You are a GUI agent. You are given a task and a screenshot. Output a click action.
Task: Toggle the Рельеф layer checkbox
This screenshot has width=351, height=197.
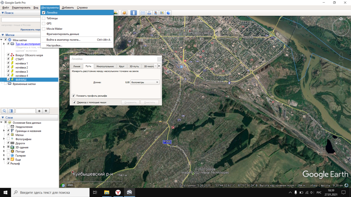[8, 163]
